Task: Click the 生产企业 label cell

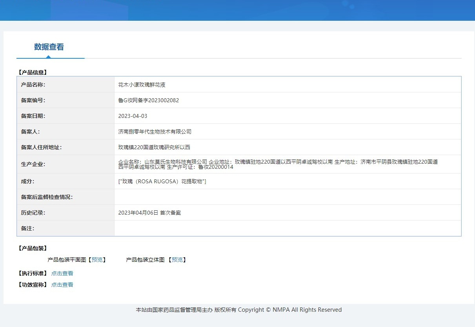Action: click(66, 164)
